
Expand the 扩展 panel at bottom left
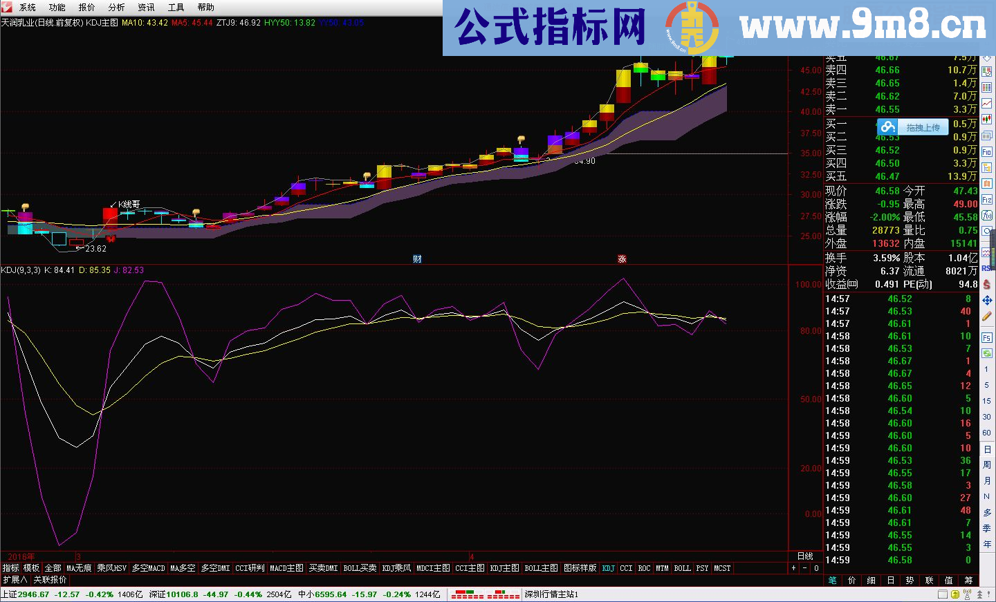click(x=14, y=580)
